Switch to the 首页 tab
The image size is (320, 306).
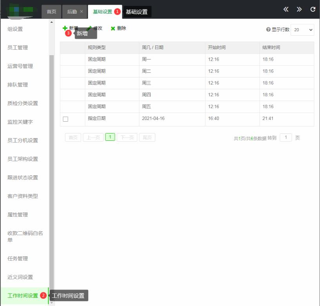pyautogui.click(x=51, y=12)
